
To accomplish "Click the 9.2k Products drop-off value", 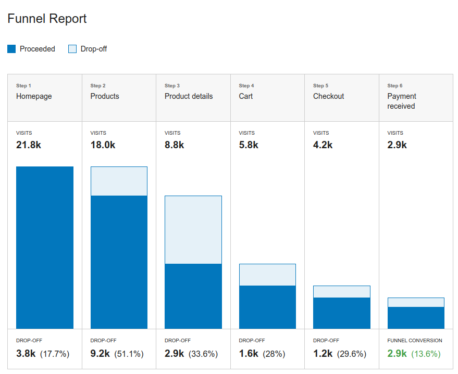I will coord(100,354).
